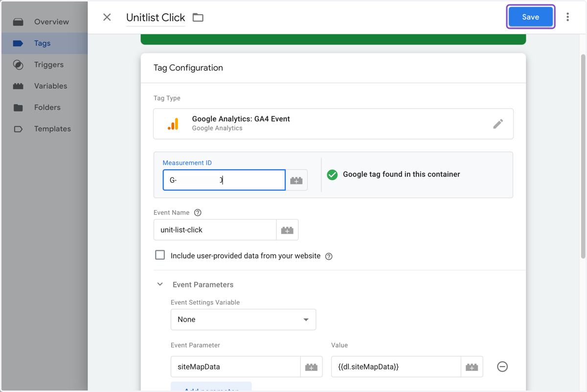
Task: Collapse the Event Parameters section
Action: (160, 284)
